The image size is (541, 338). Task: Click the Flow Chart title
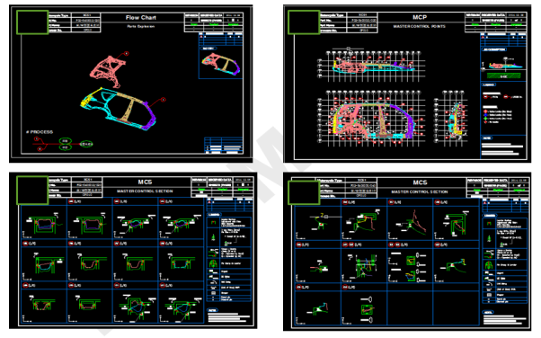click(141, 18)
